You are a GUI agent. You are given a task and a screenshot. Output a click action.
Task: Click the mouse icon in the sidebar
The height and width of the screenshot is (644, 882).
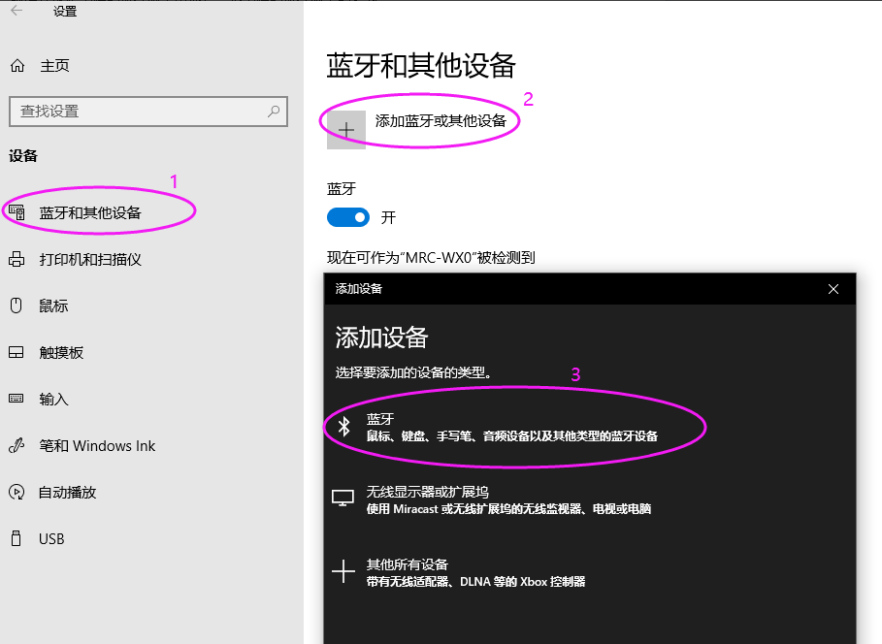click(16, 306)
